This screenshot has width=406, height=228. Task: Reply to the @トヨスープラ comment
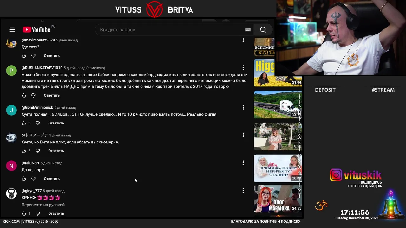tap(56, 151)
